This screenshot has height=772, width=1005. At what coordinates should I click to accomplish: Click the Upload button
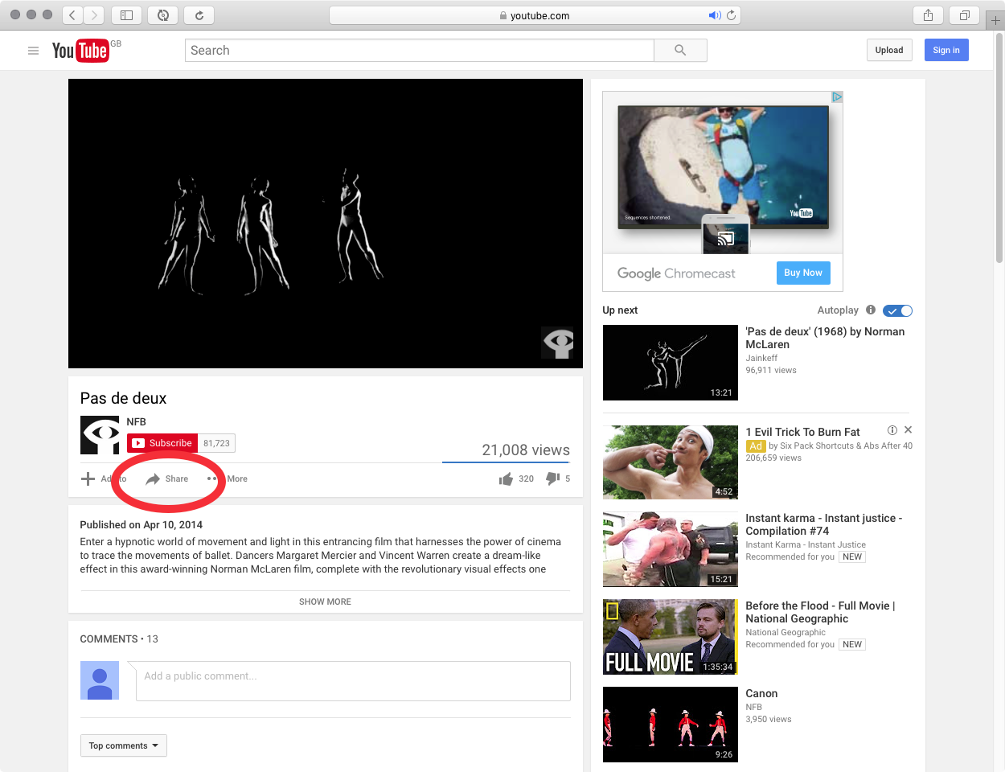tap(889, 50)
